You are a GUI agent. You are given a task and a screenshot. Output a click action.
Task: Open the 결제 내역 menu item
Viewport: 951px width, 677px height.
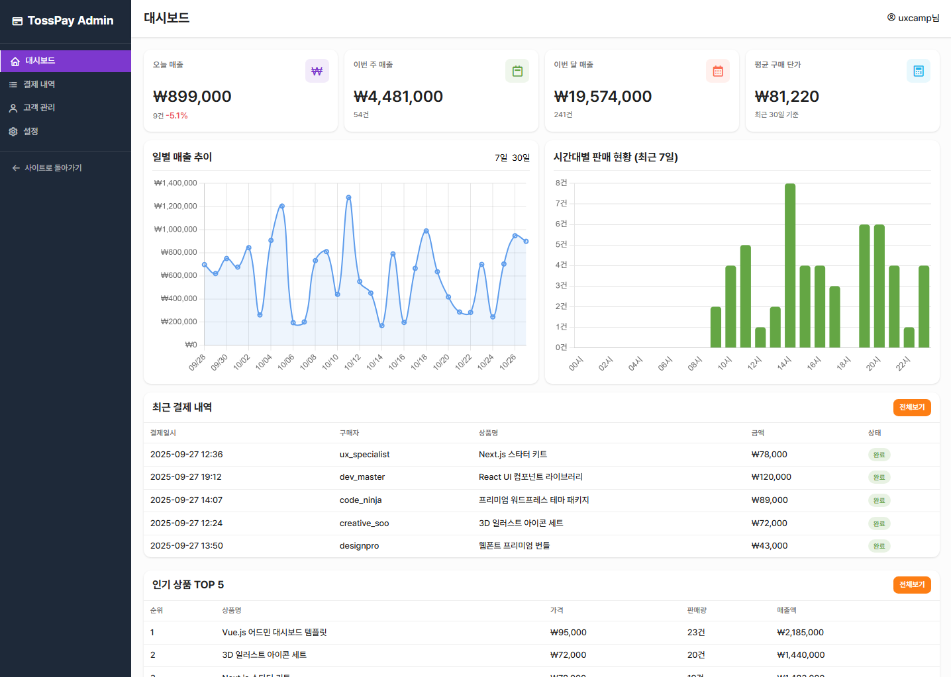point(39,85)
